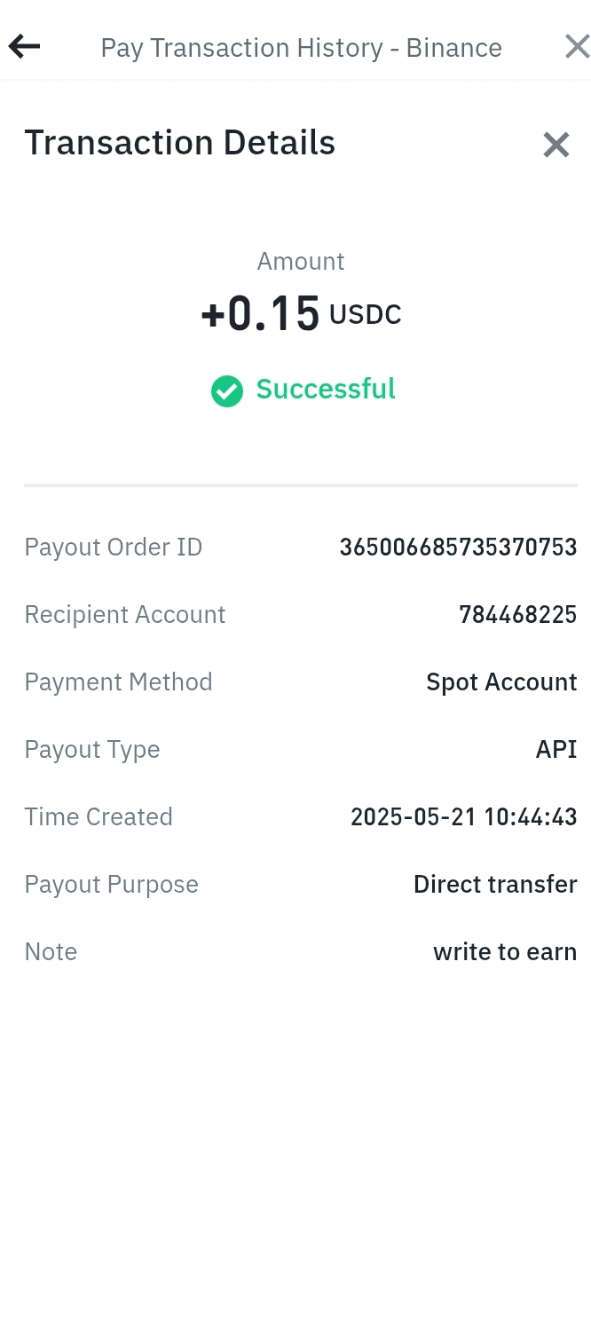Tap the Spot Account payment method value

pos(501,682)
